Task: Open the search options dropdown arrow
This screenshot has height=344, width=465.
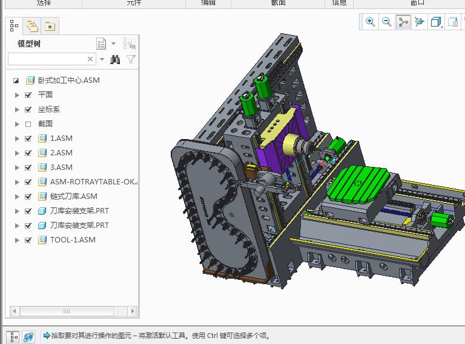Action: (102, 59)
